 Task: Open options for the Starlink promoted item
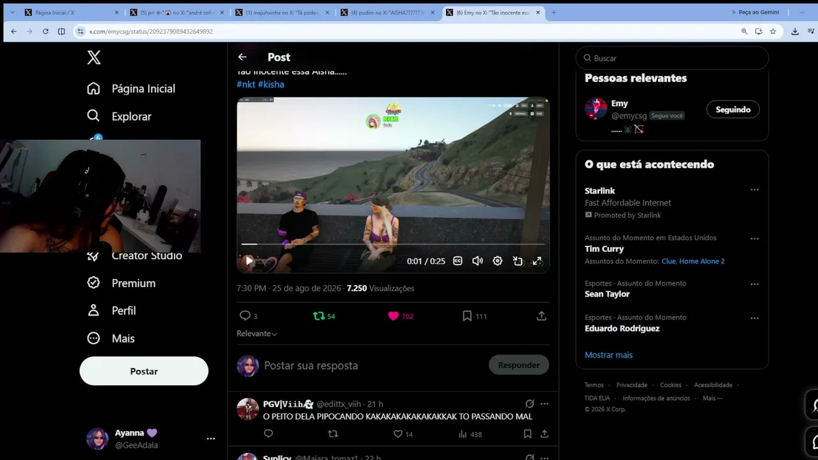tap(755, 190)
